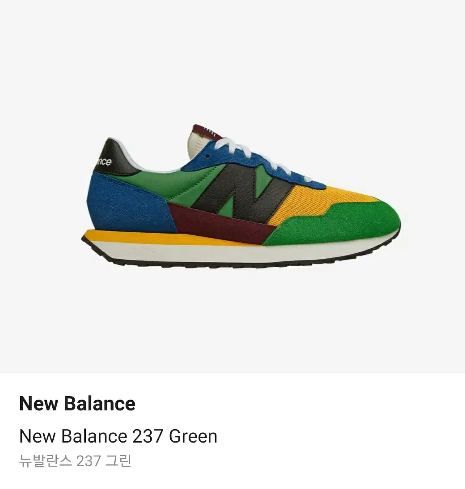Click the Korean subtitle '뉴발란스 237 그린'

(x=75, y=460)
